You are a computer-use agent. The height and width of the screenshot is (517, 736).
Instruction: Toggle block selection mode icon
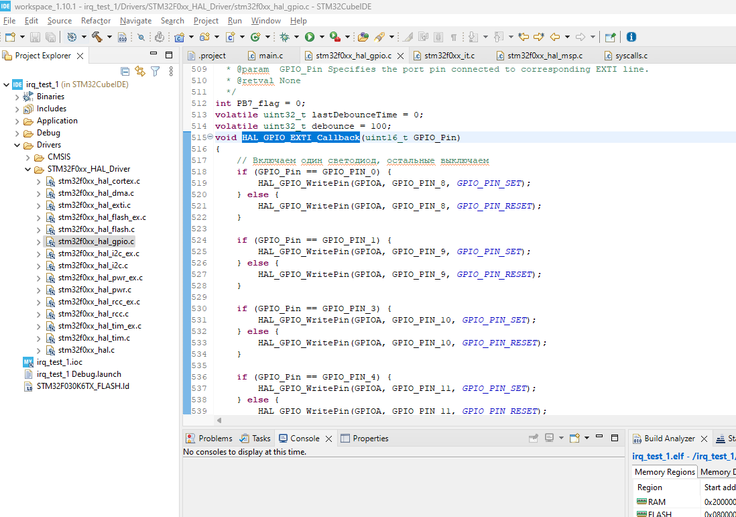438,37
